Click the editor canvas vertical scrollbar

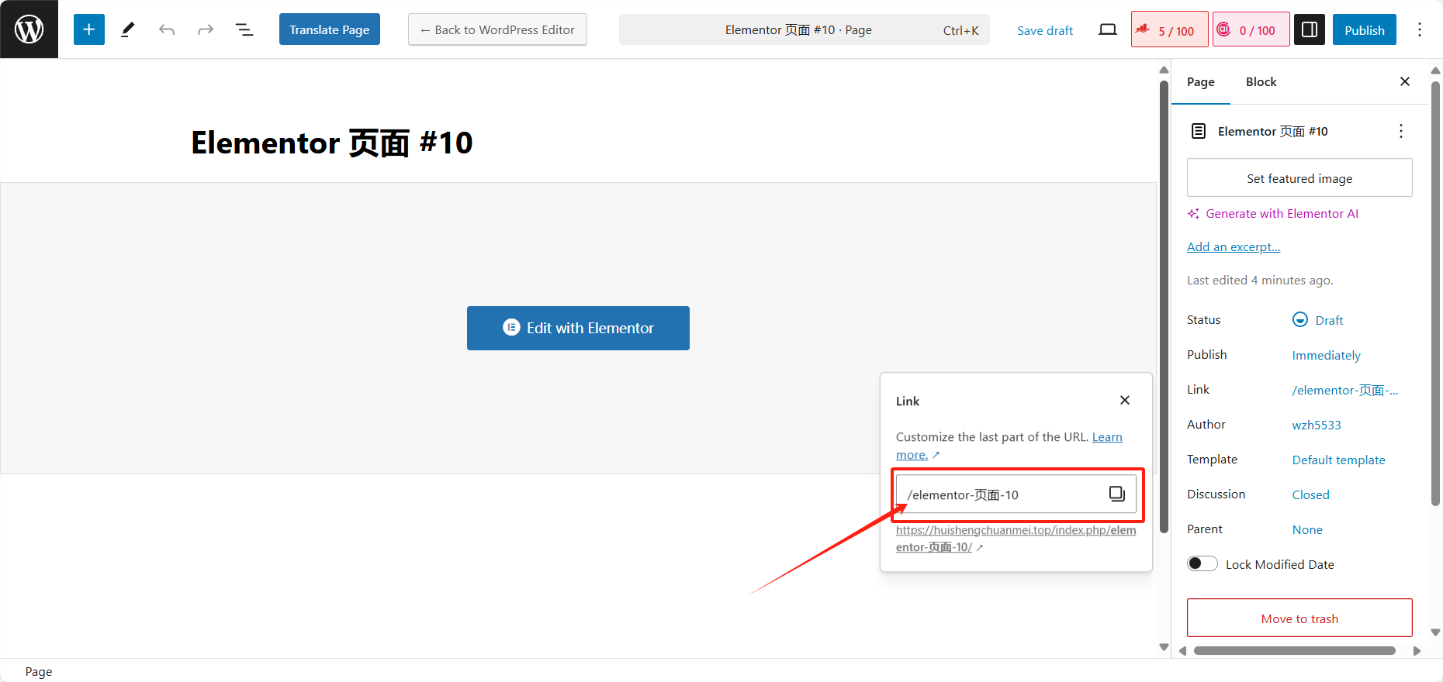[1164, 307]
